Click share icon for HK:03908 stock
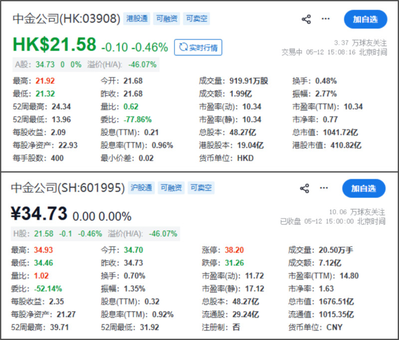The width and height of the screenshot is (399, 340). click(x=306, y=19)
